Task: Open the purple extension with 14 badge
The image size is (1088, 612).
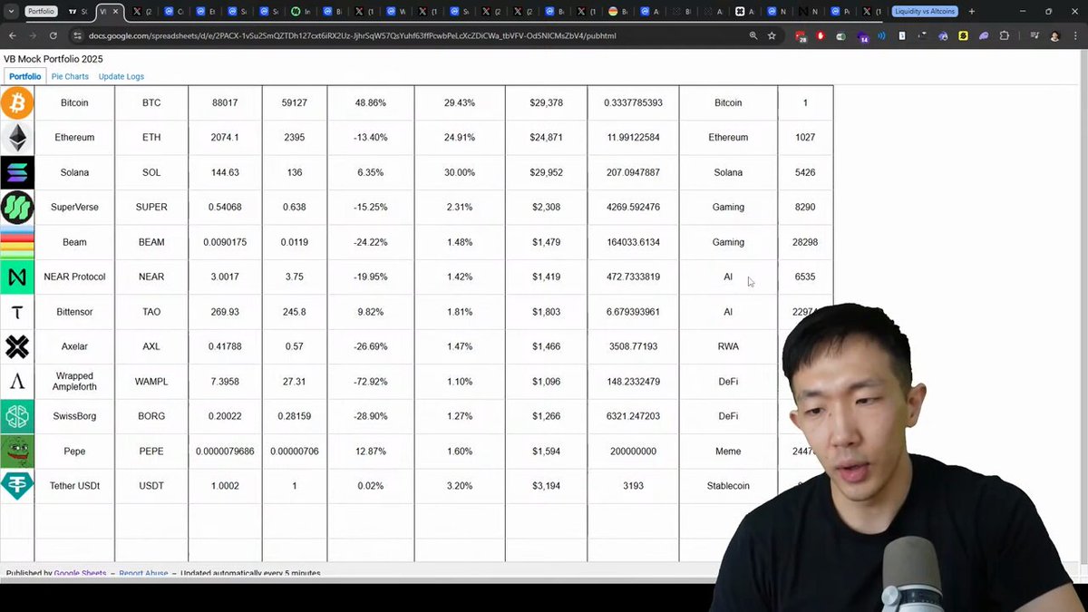Action: [861, 36]
